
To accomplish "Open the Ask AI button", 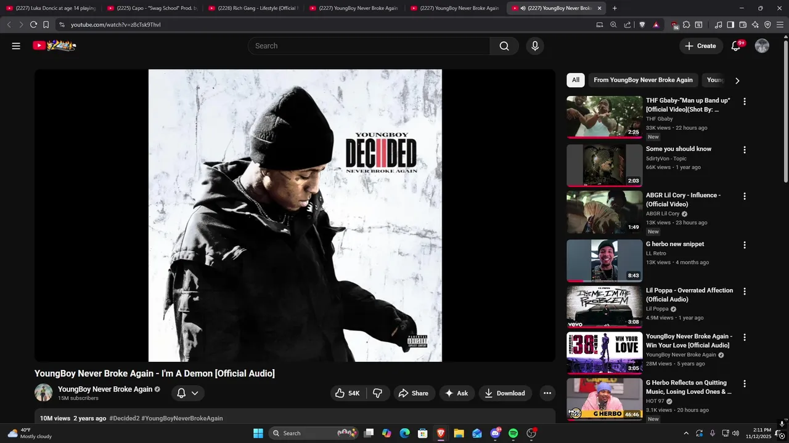I will 457,393.
